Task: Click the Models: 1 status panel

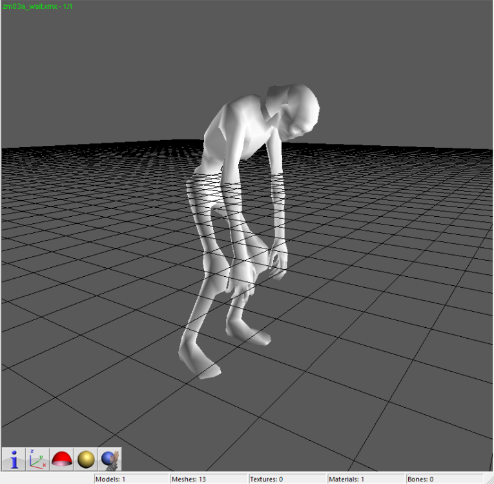Action: [x=131, y=479]
